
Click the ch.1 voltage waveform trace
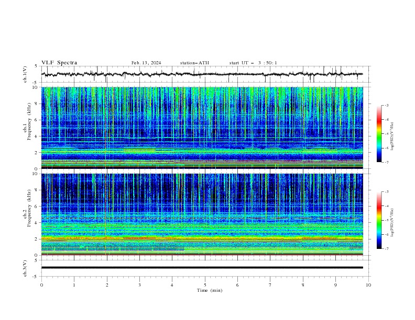pos(202,74)
